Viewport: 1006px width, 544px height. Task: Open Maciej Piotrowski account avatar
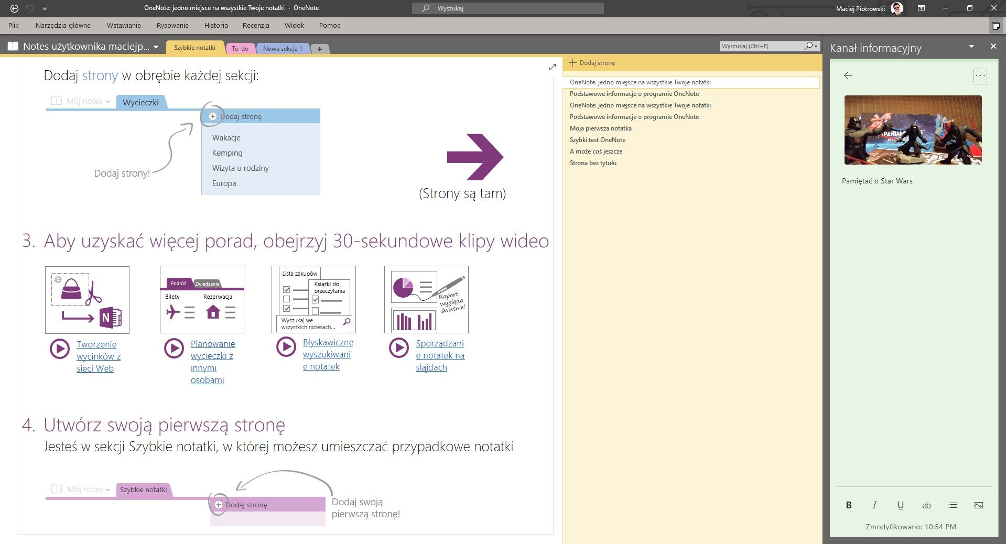pyautogui.click(x=897, y=8)
